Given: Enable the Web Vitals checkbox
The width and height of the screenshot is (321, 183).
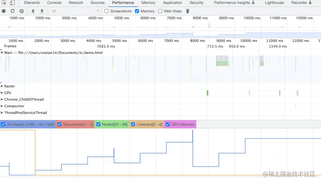Looking at the screenshot, I should click(160, 11).
